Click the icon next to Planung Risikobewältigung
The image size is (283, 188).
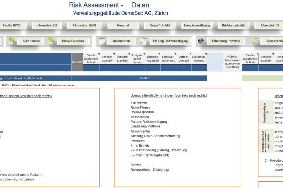[143, 41]
